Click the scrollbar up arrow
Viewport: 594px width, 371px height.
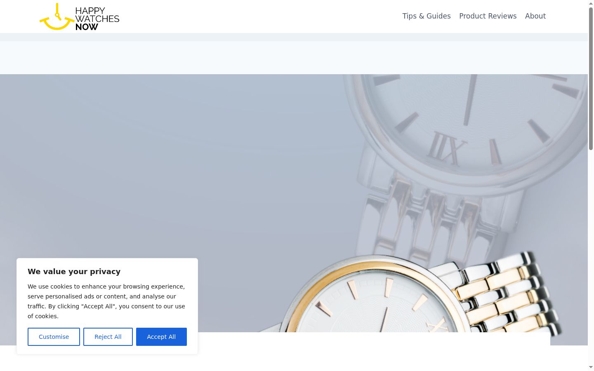point(591,3)
